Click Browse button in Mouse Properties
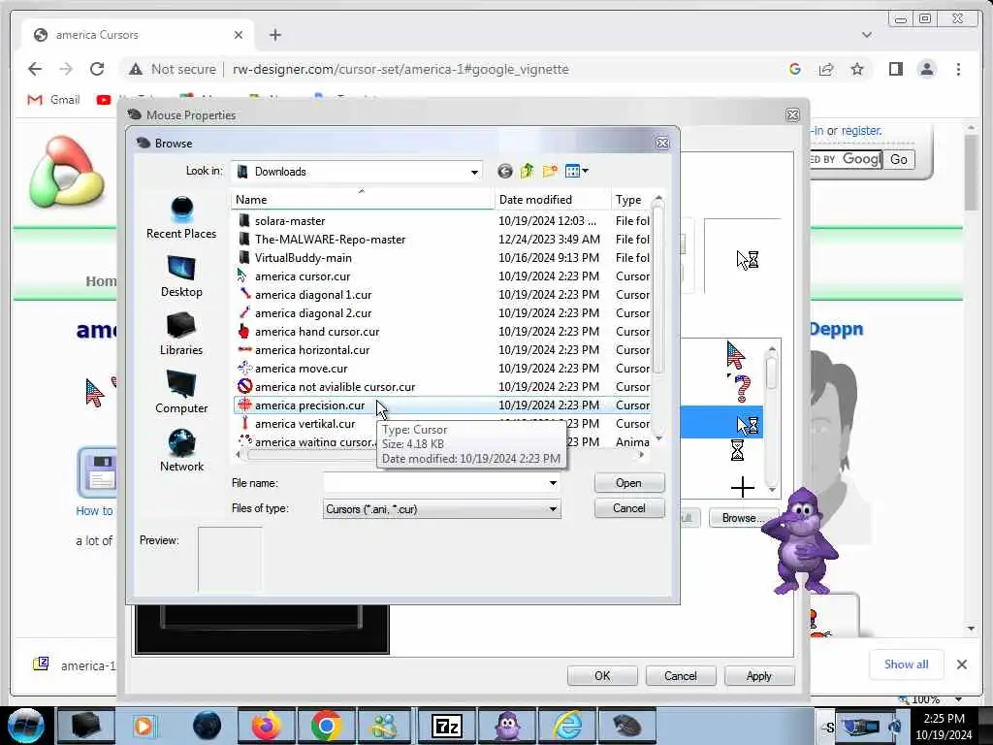 742,518
